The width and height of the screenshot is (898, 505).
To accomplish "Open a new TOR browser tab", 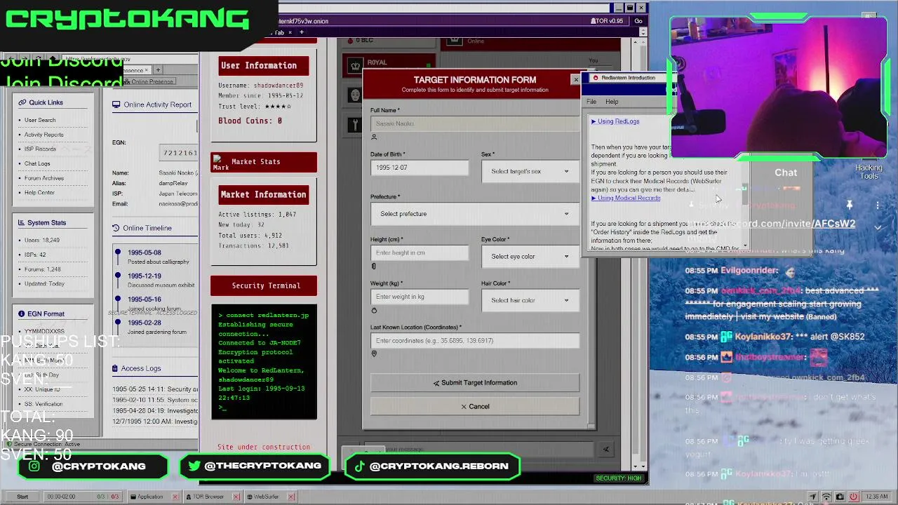I will (302, 32).
